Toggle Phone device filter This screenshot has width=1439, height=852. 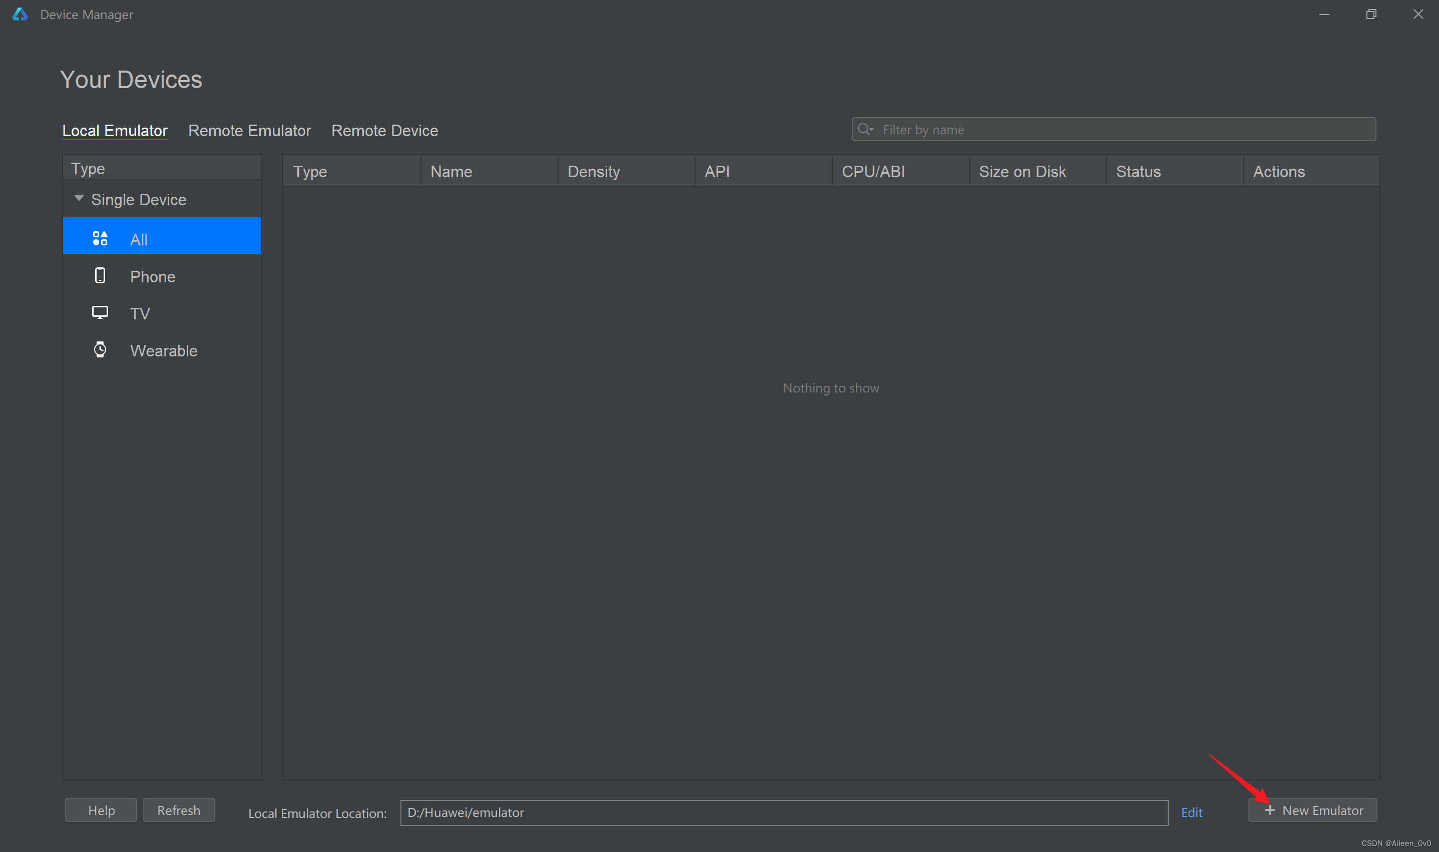pos(152,275)
